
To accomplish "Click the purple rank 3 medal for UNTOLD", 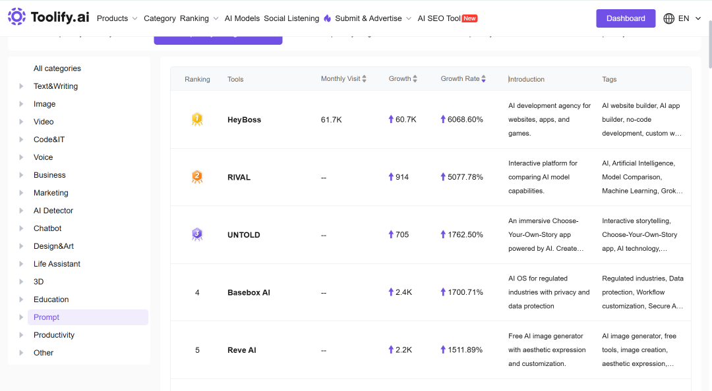I will coord(197,234).
